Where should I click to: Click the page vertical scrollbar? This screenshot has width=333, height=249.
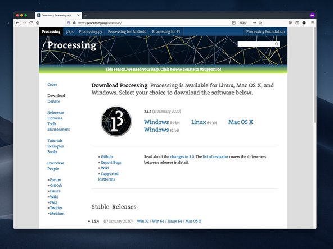coord(314,75)
